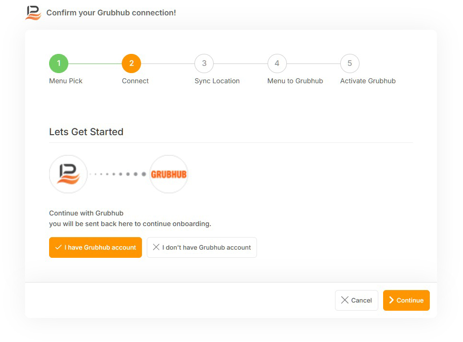463x342 pixels.
Task: Click the Menu Pick step label
Action: coord(66,81)
